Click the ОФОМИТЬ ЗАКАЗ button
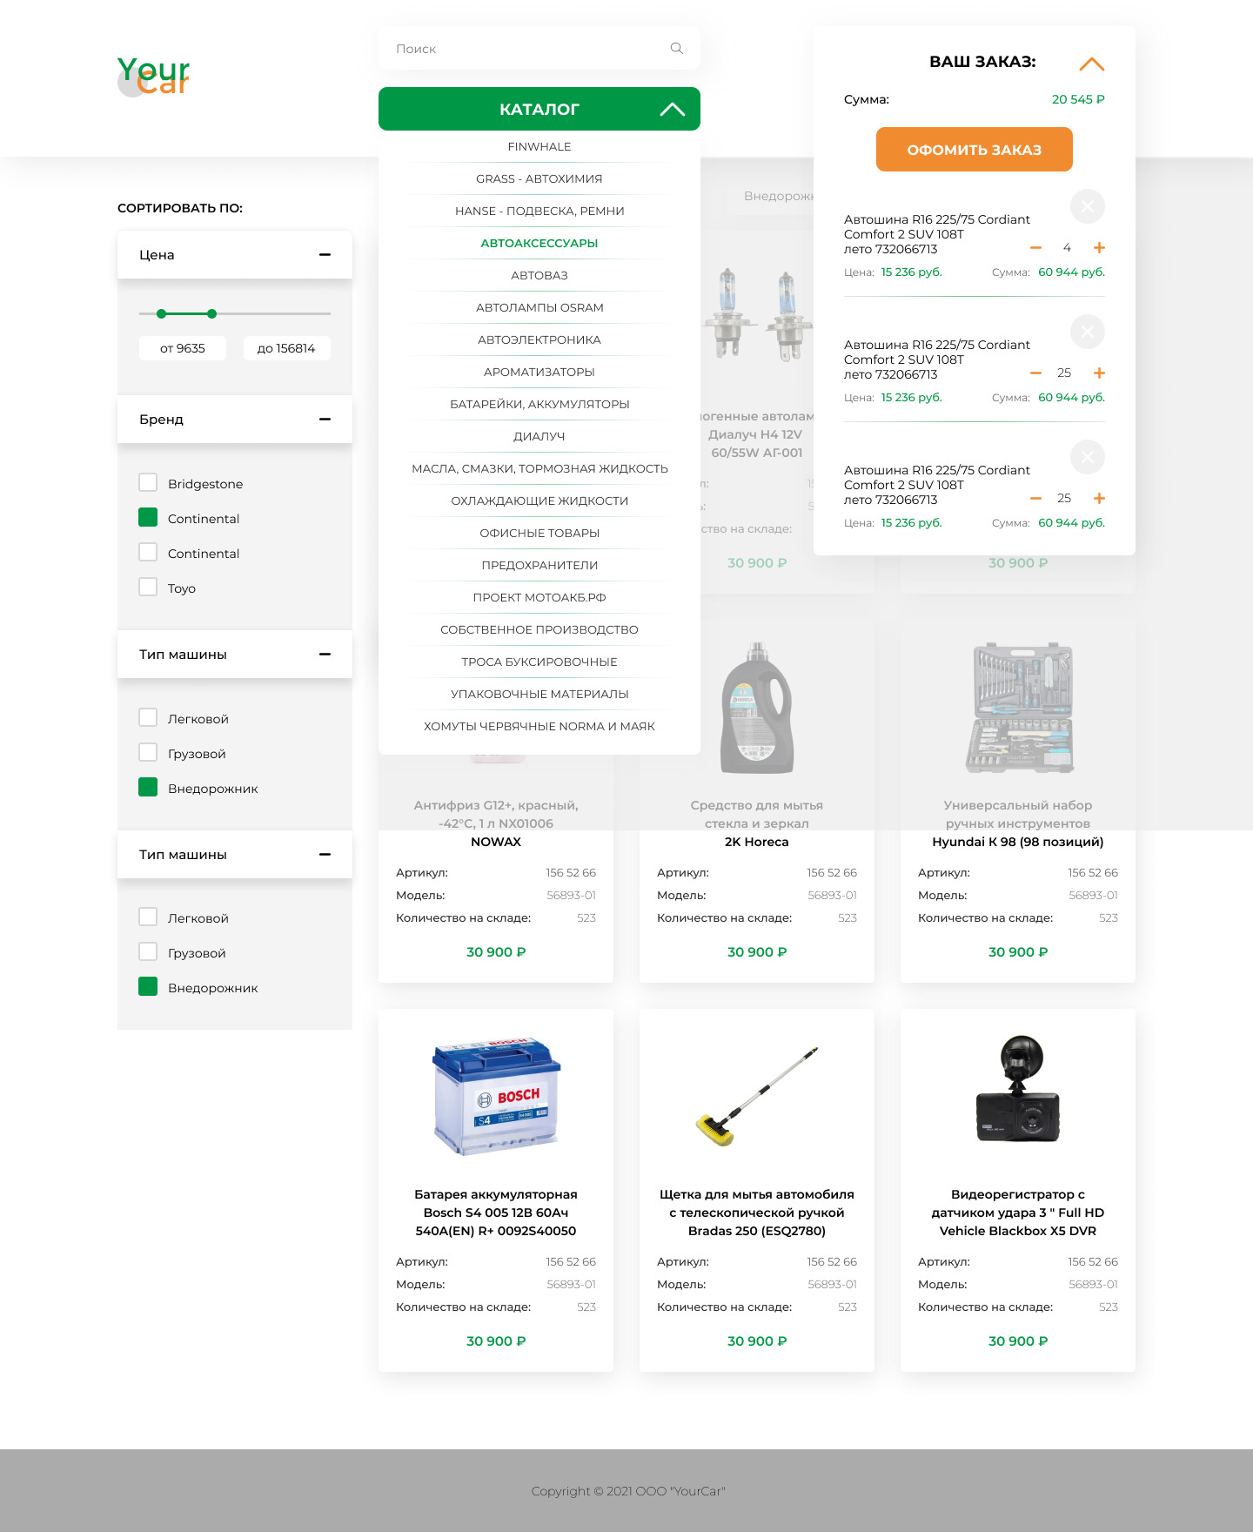The image size is (1253, 1532). click(974, 150)
